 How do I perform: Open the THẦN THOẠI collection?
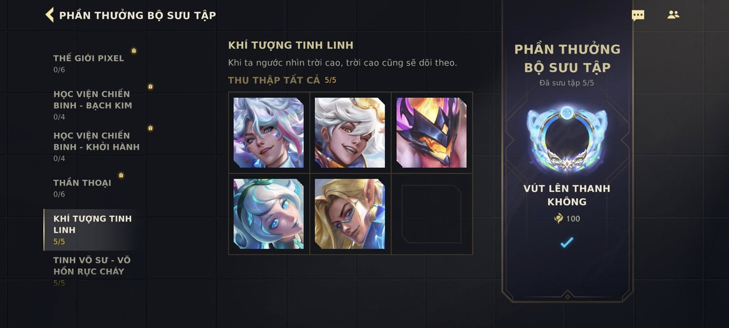pyautogui.click(x=83, y=188)
